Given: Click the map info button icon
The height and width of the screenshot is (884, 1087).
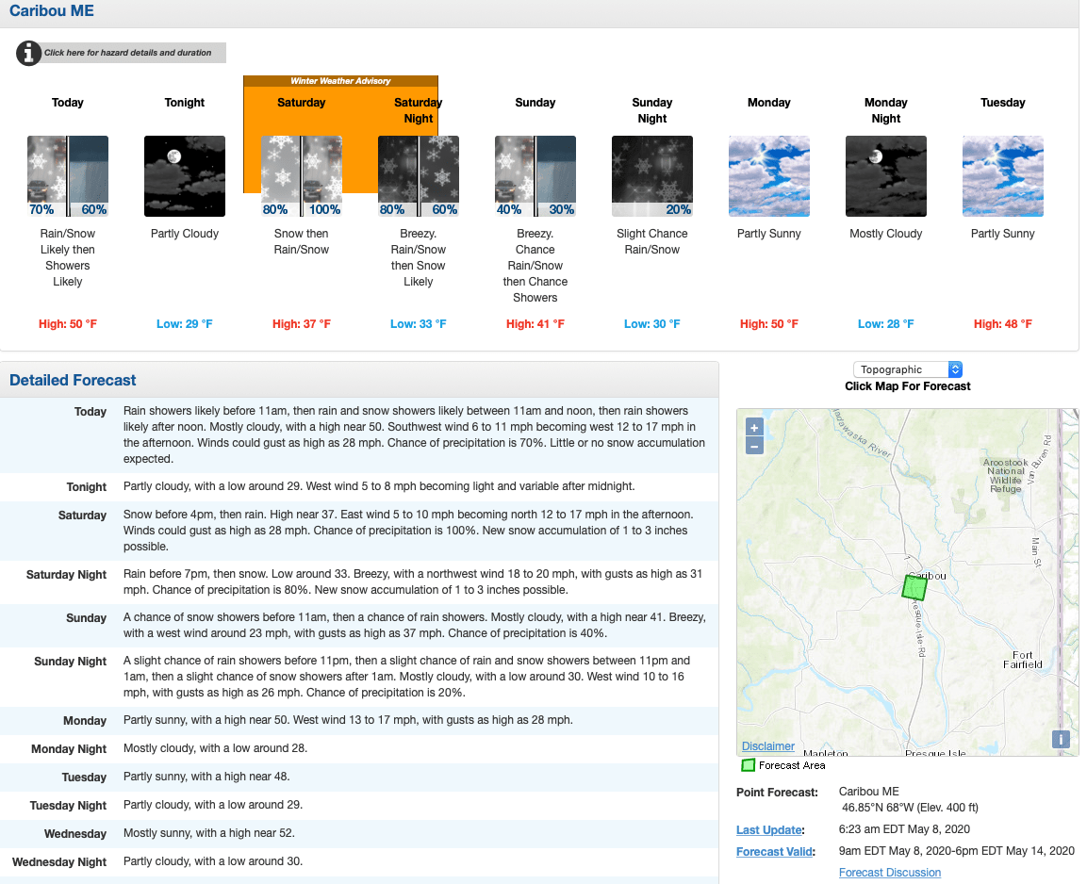Looking at the screenshot, I should click(1061, 739).
